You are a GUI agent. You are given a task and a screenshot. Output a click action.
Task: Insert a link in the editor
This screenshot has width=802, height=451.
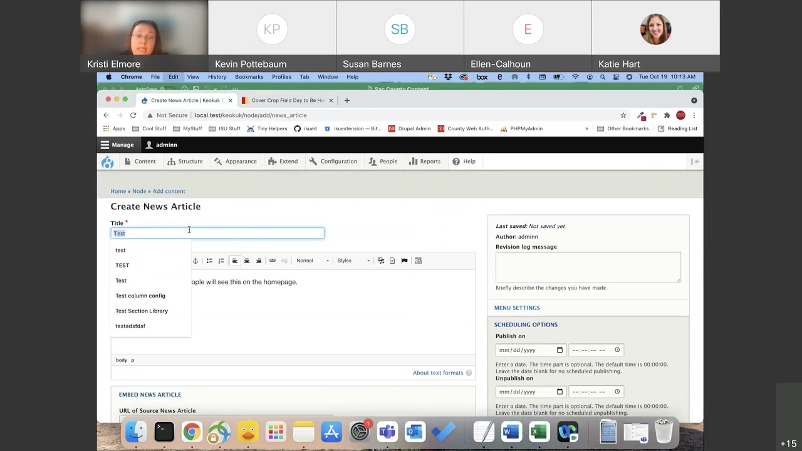coord(273,261)
